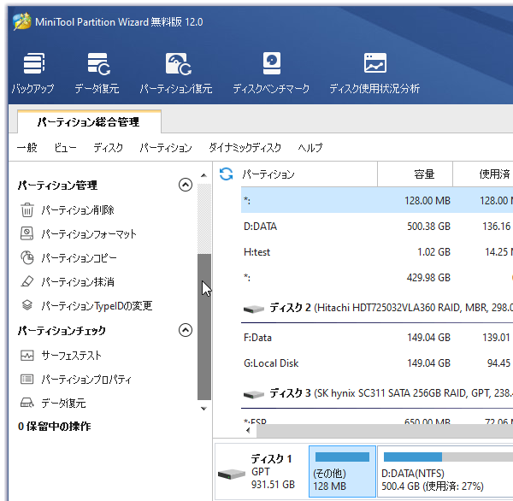Open the Backup (バックアップ) tool

click(x=33, y=74)
